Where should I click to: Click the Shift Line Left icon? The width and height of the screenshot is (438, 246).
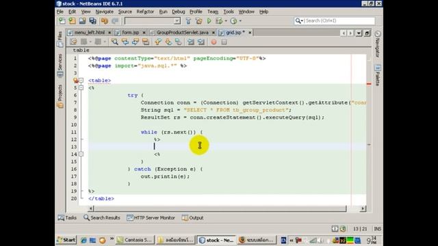[191, 42]
